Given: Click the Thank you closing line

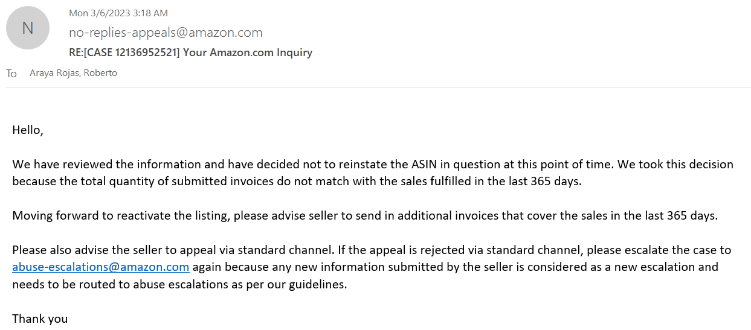Looking at the screenshot, I should tap(40, 319).
